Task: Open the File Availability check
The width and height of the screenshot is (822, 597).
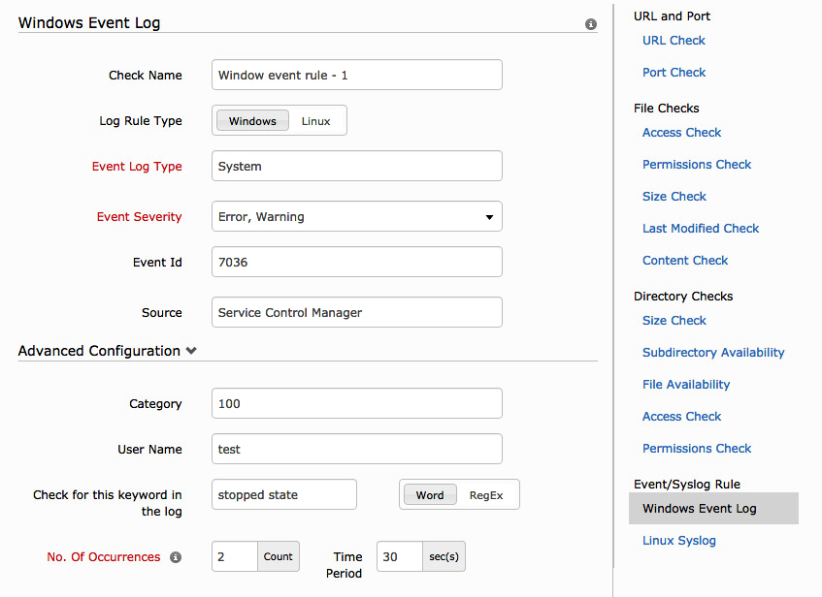Action: pos(686,384)
